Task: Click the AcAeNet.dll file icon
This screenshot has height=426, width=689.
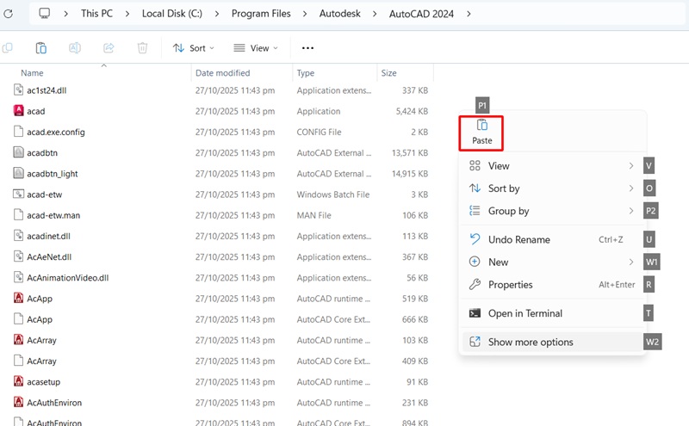Action: (18, 256)
